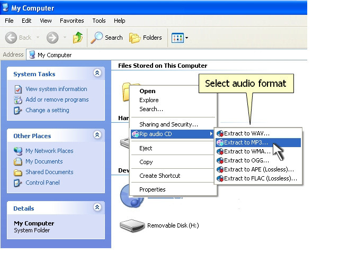Click the Change a setting icon

pyautogui.click(x=17, y=111)
